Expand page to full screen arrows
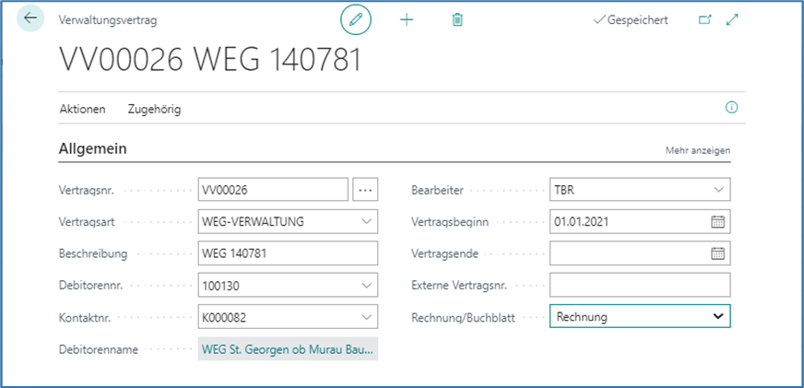Viewport: 804px width, 388px height. point(732,20)
